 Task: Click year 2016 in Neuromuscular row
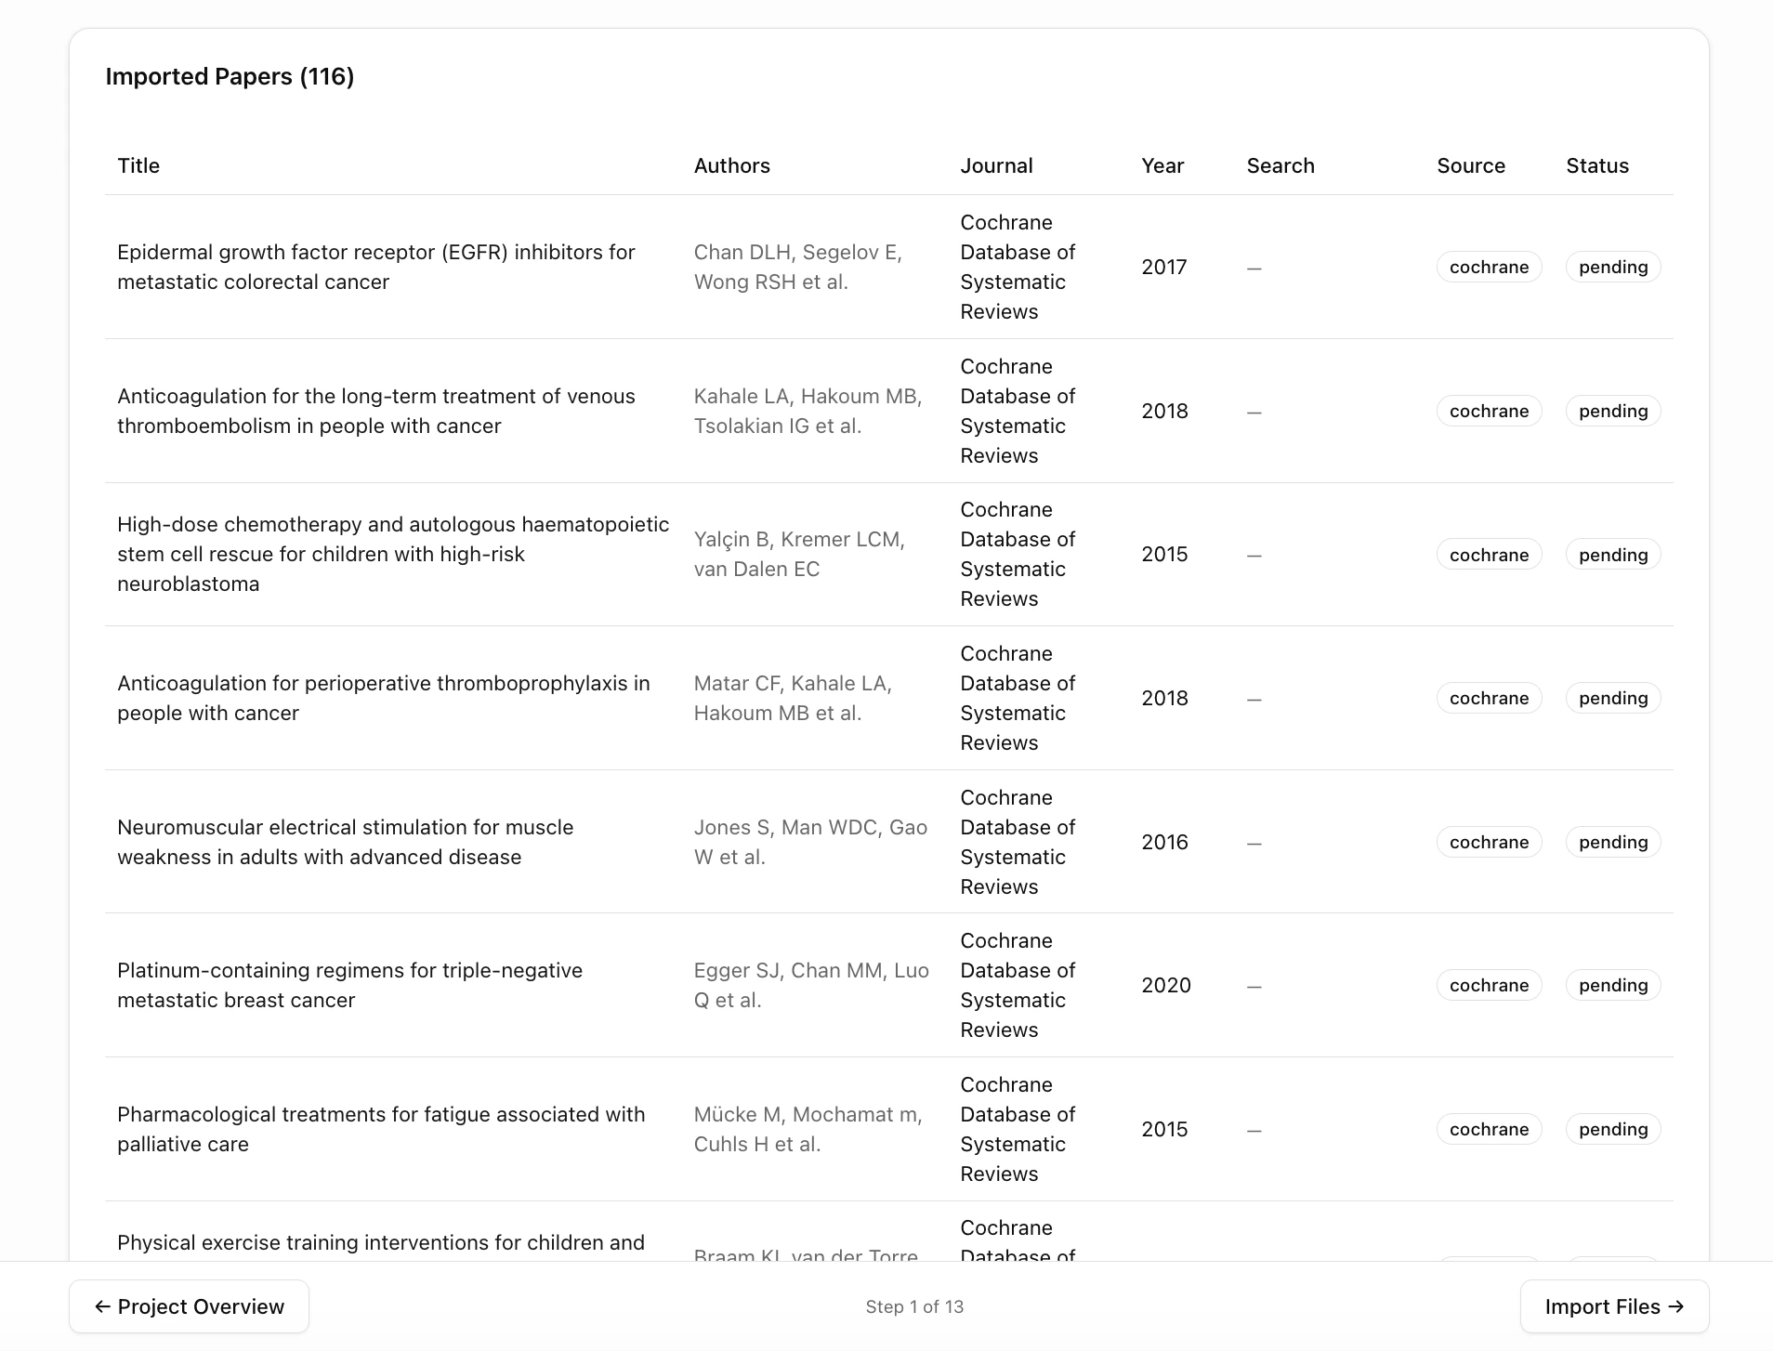coord(1164,842)
